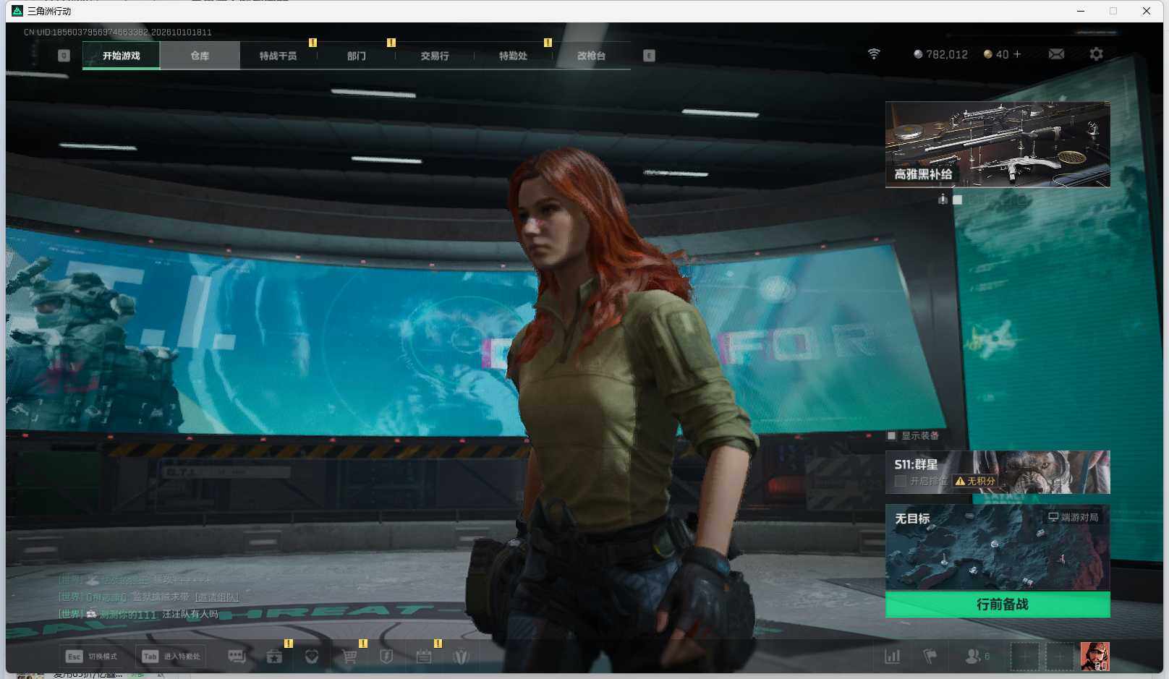Open the star briefcase icon in bottom bar
This screenshot has height=679, width=1169.
274,657
